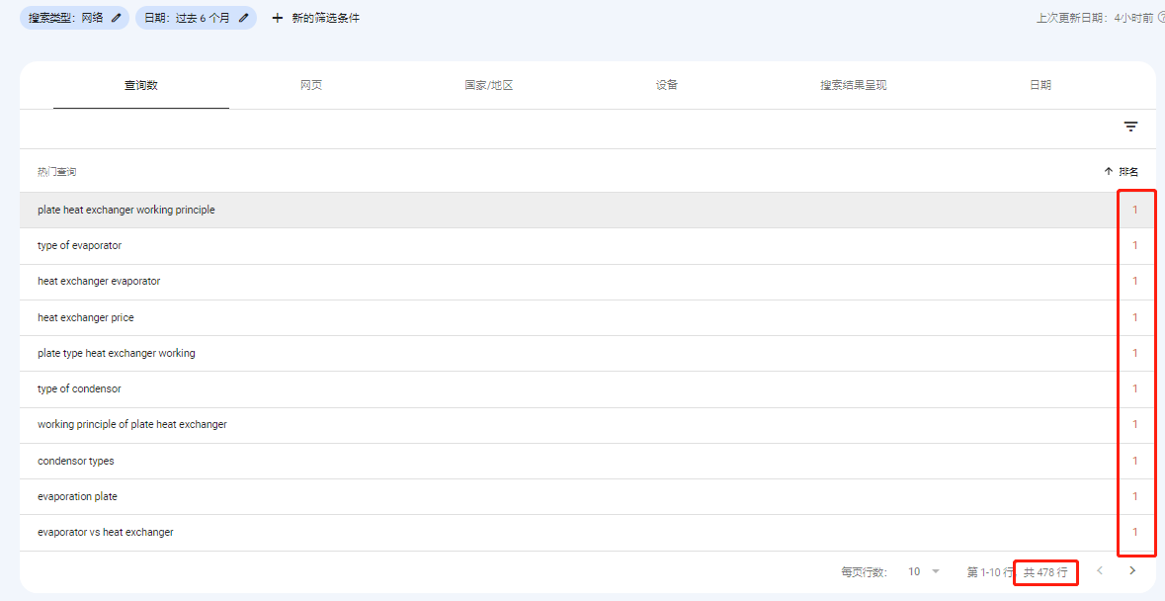The height and width of the screenshot is (601, 1165).
Task: Select the 搜索结果呈现 tab
Action: click(853, 85)
